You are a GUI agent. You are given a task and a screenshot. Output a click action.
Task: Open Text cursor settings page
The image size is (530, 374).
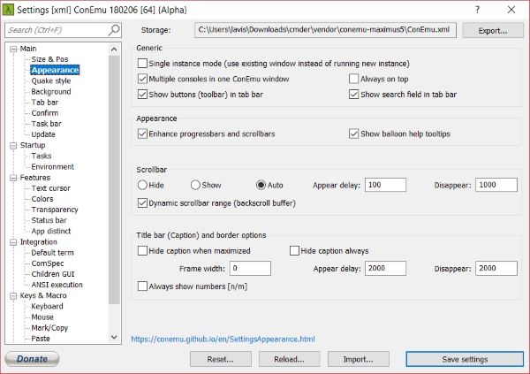pos(50,188)
